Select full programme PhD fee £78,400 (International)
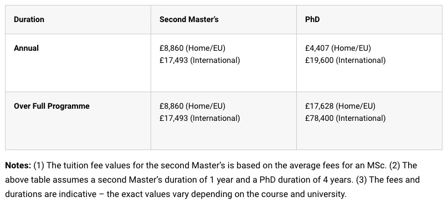This screenshot has height=202, width=448. (x=345, y=118)
